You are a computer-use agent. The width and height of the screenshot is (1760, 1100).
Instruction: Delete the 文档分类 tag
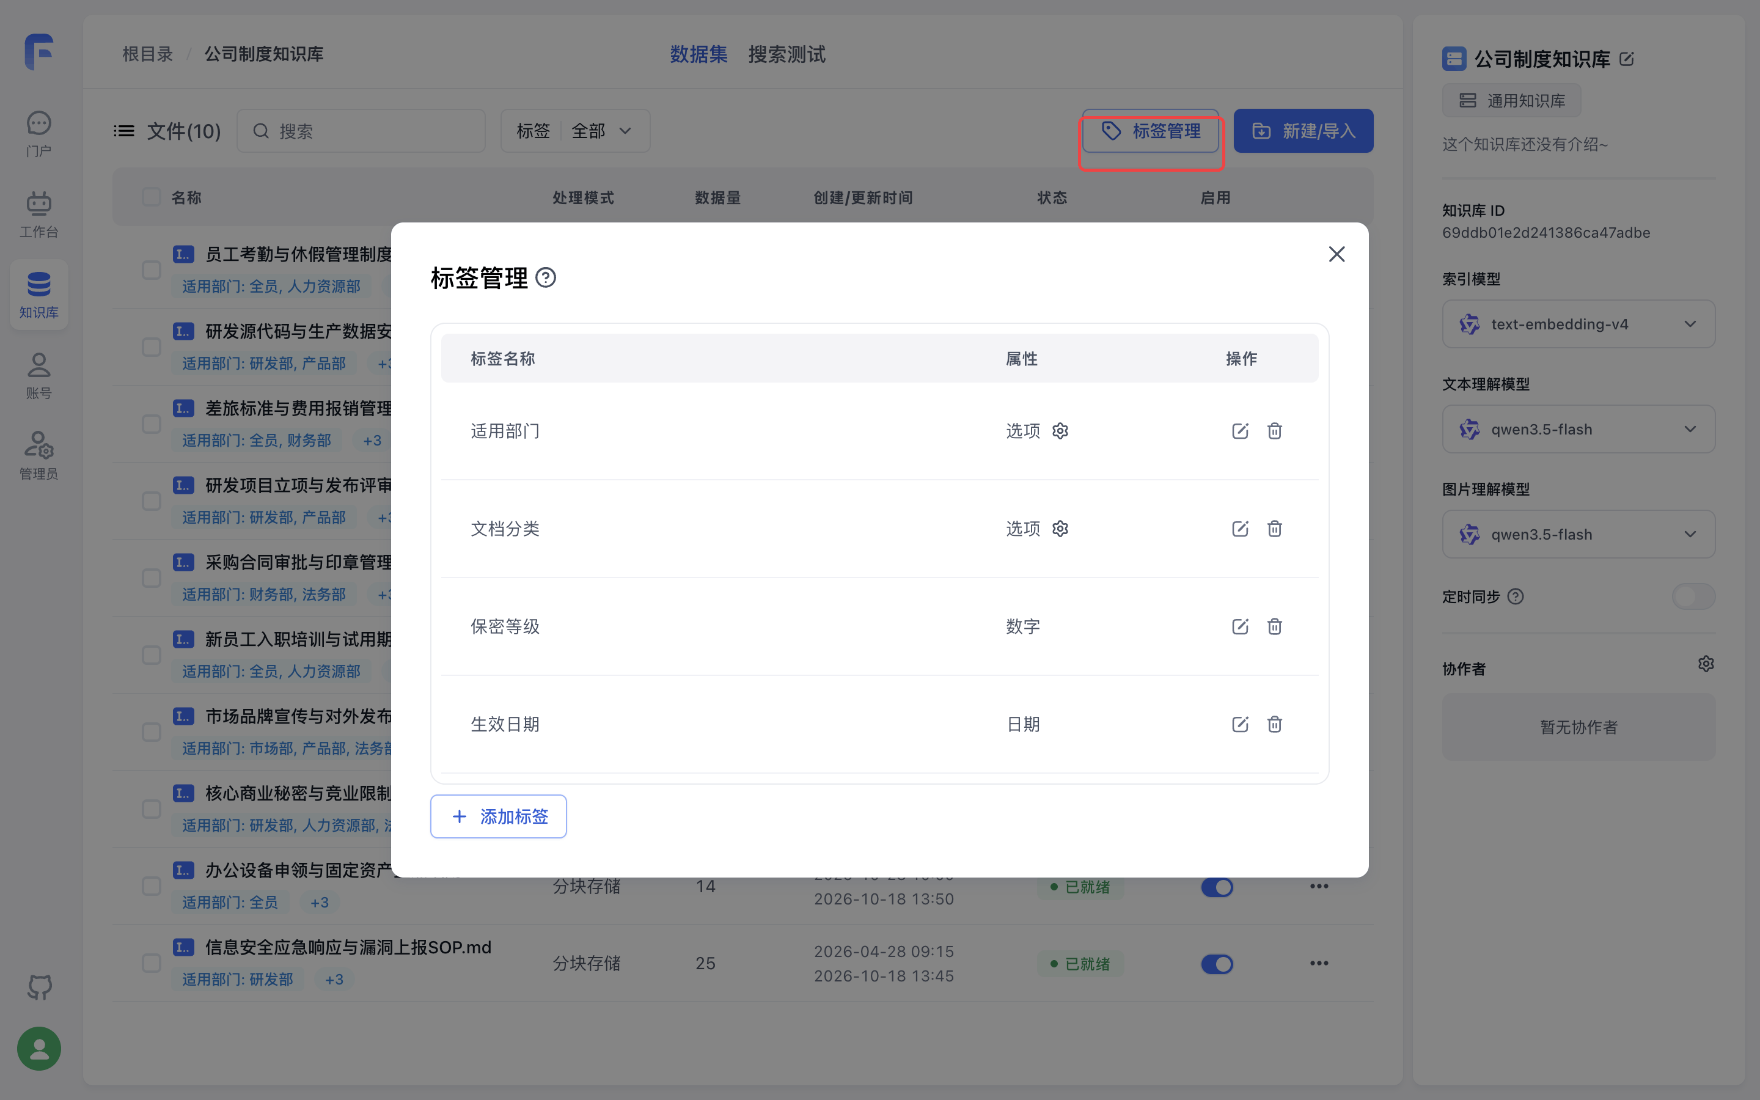(x=1274, y=529)
